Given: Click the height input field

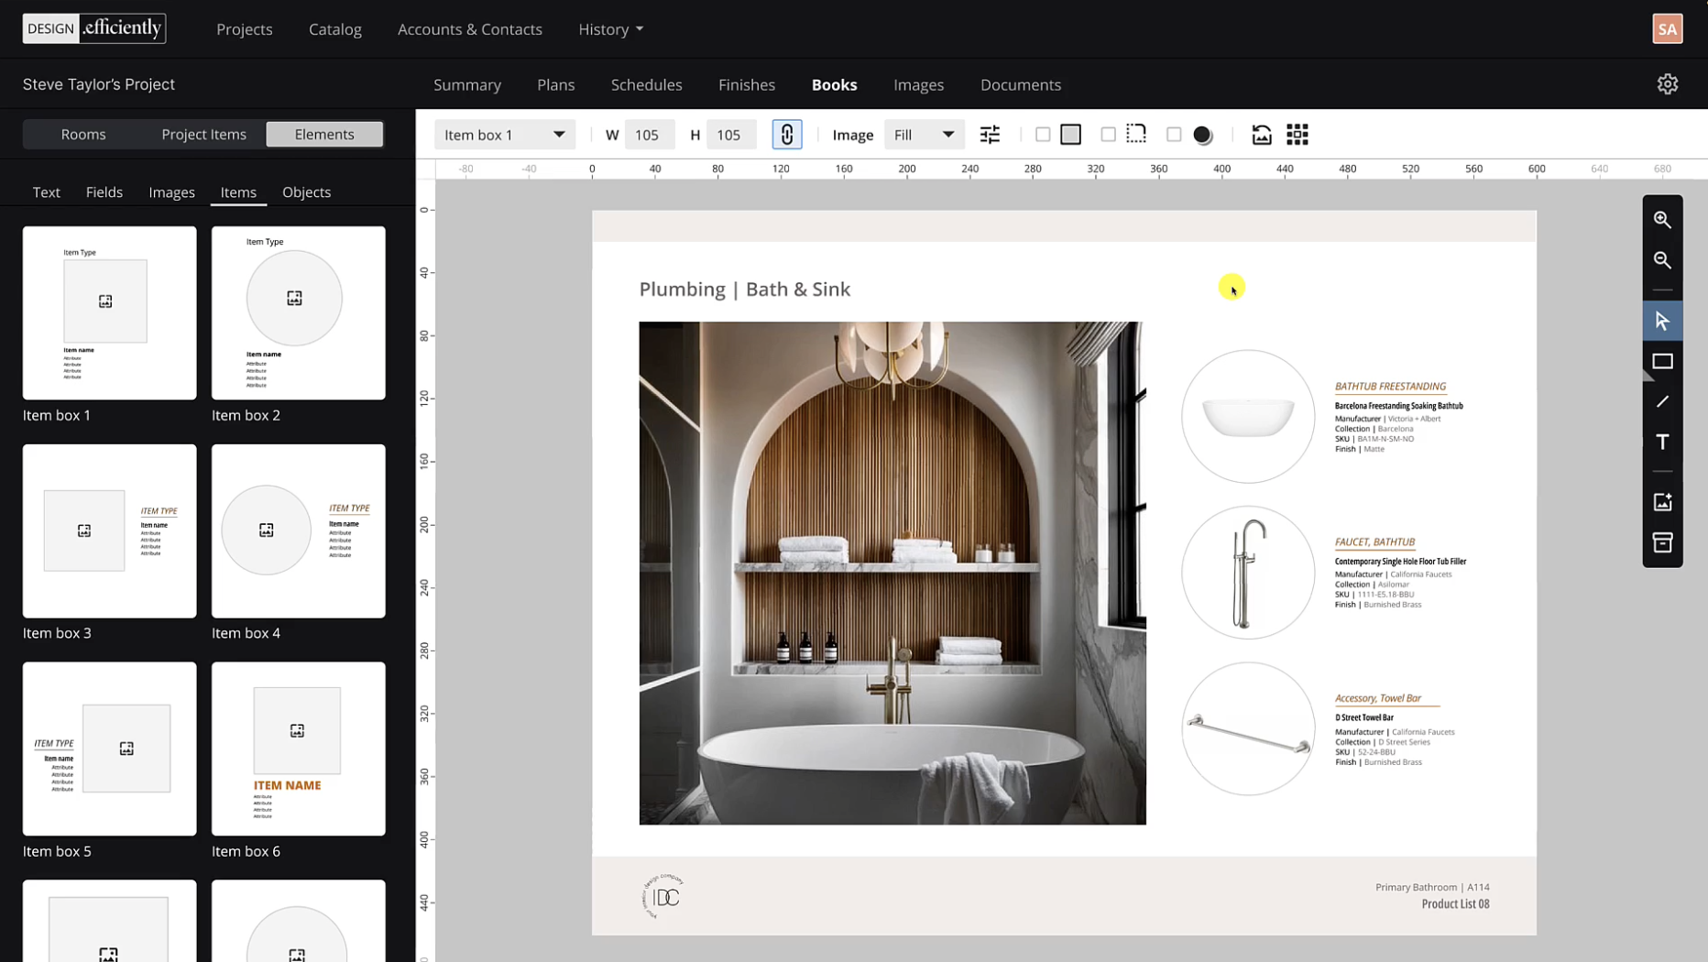Looking at the screenshot, I should (731, 135).
